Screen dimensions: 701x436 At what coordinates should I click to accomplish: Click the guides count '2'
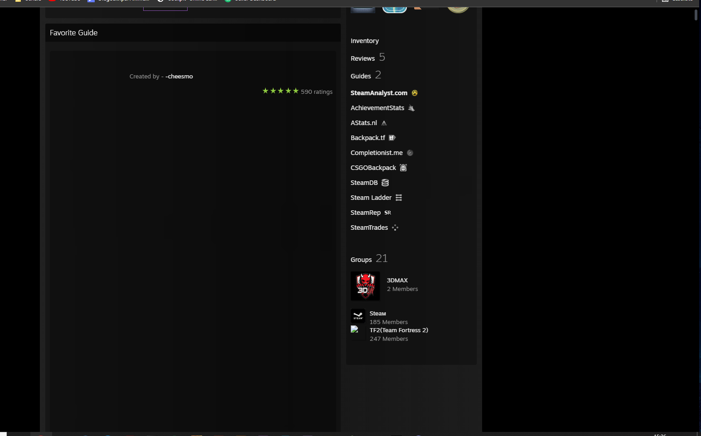(378, 75)
